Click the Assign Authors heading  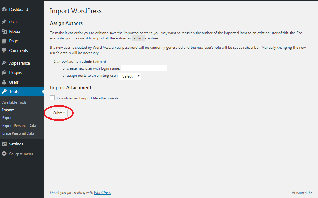pyautogui.click(x=66, y=23)
